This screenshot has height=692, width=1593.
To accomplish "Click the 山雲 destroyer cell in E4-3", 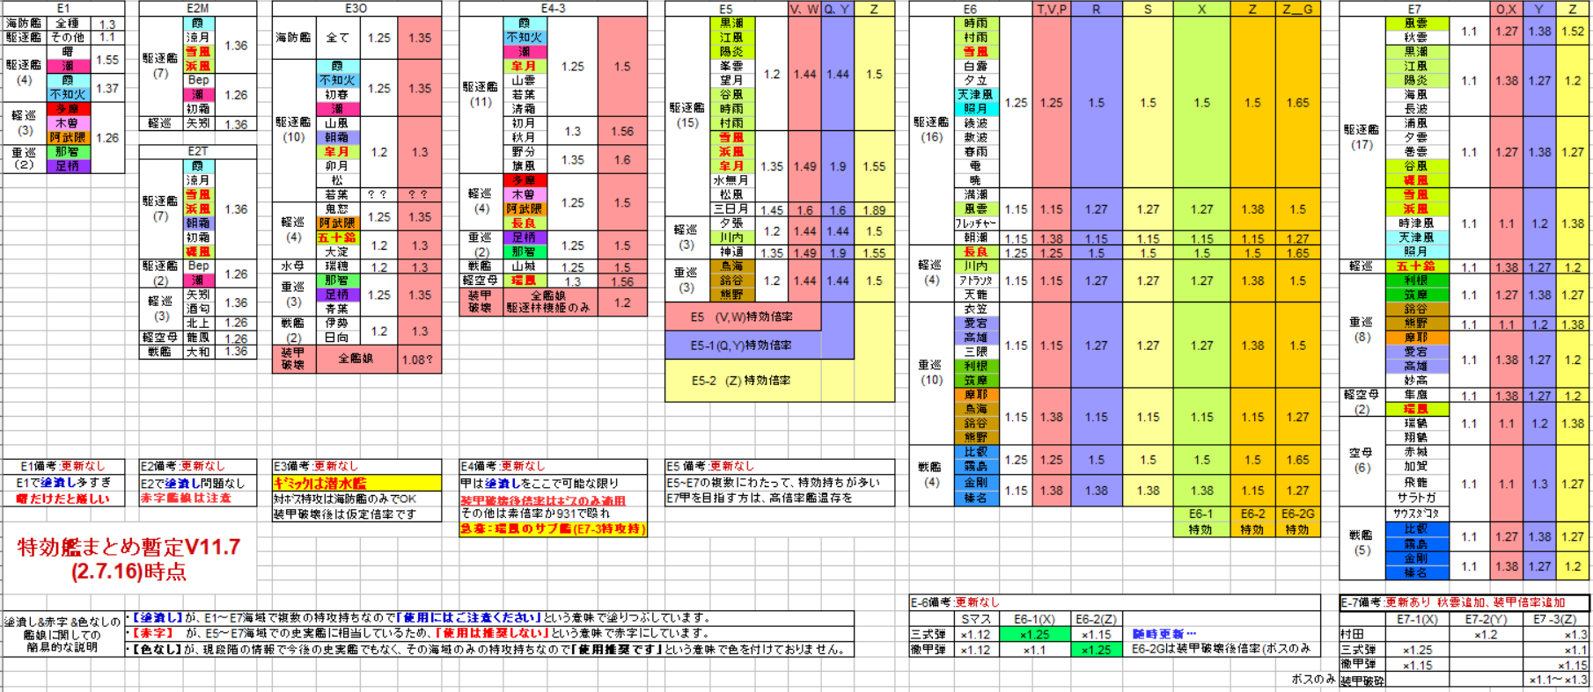I will [x=524, y=80].
